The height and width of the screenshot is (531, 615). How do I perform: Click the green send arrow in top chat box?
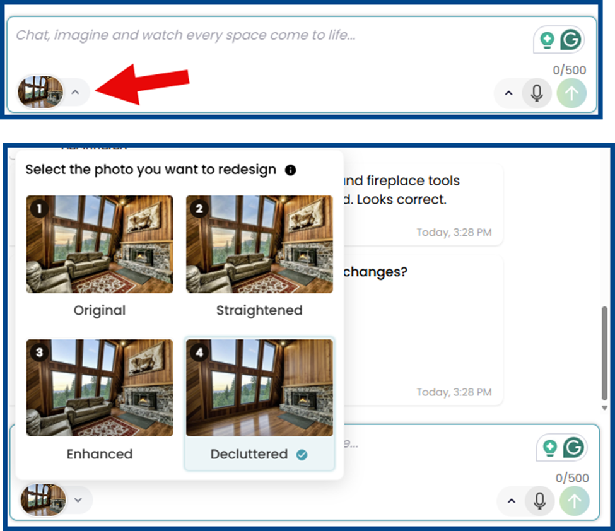click(x=571, y=93)
